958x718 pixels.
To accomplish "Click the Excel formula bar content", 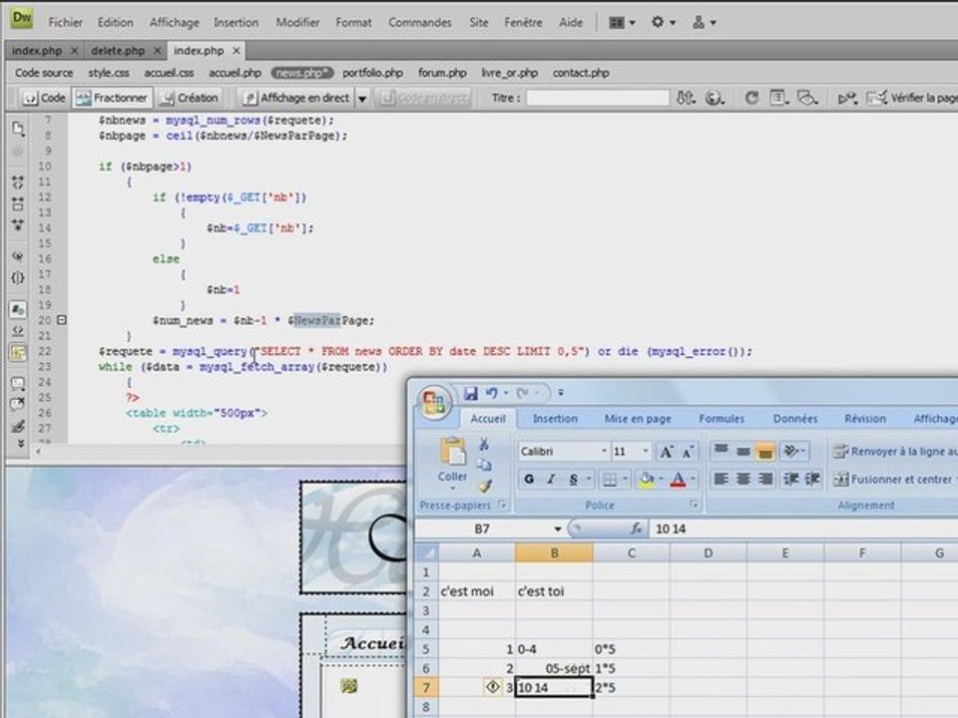I will click(x=803, y=529).
